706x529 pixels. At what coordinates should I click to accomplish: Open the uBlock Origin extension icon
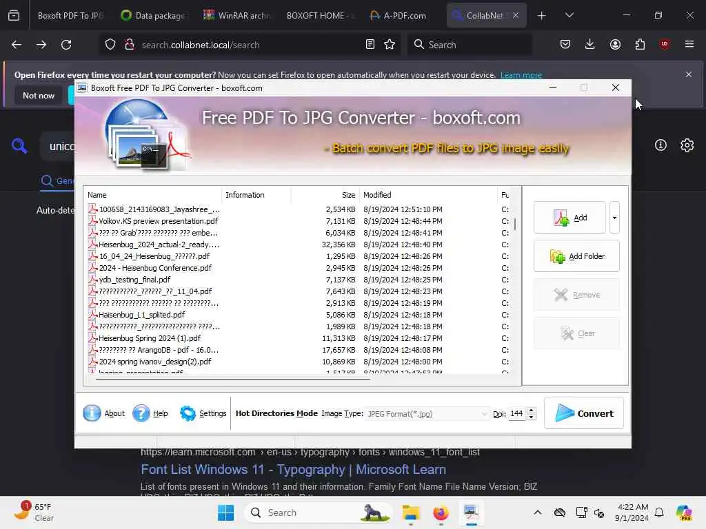click(x=665, y=44)
